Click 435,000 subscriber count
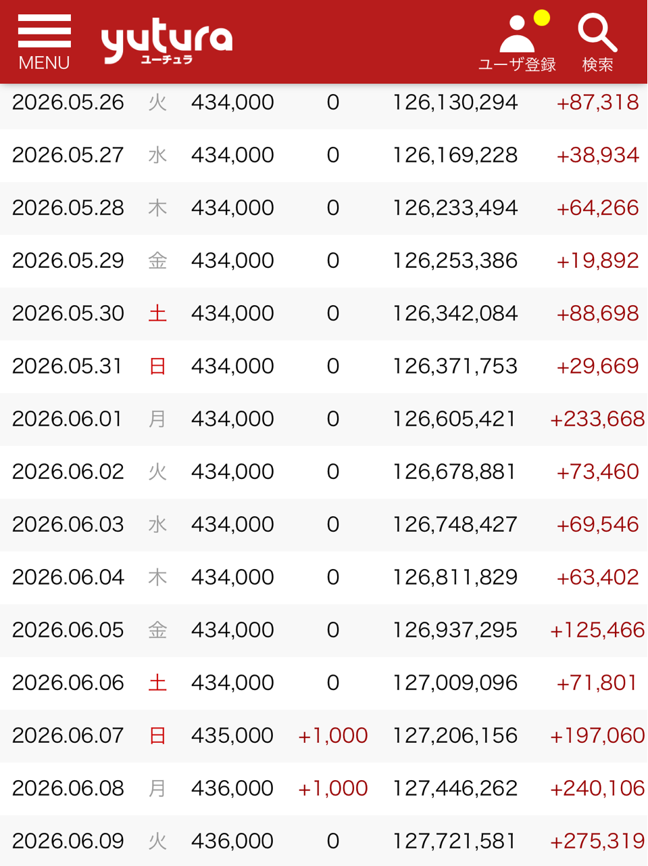 click(x=232, y=735)
